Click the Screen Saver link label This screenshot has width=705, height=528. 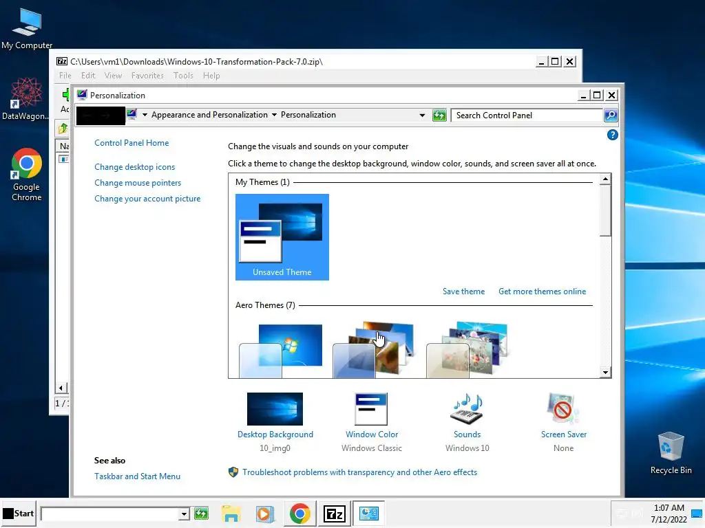point(563,434)
